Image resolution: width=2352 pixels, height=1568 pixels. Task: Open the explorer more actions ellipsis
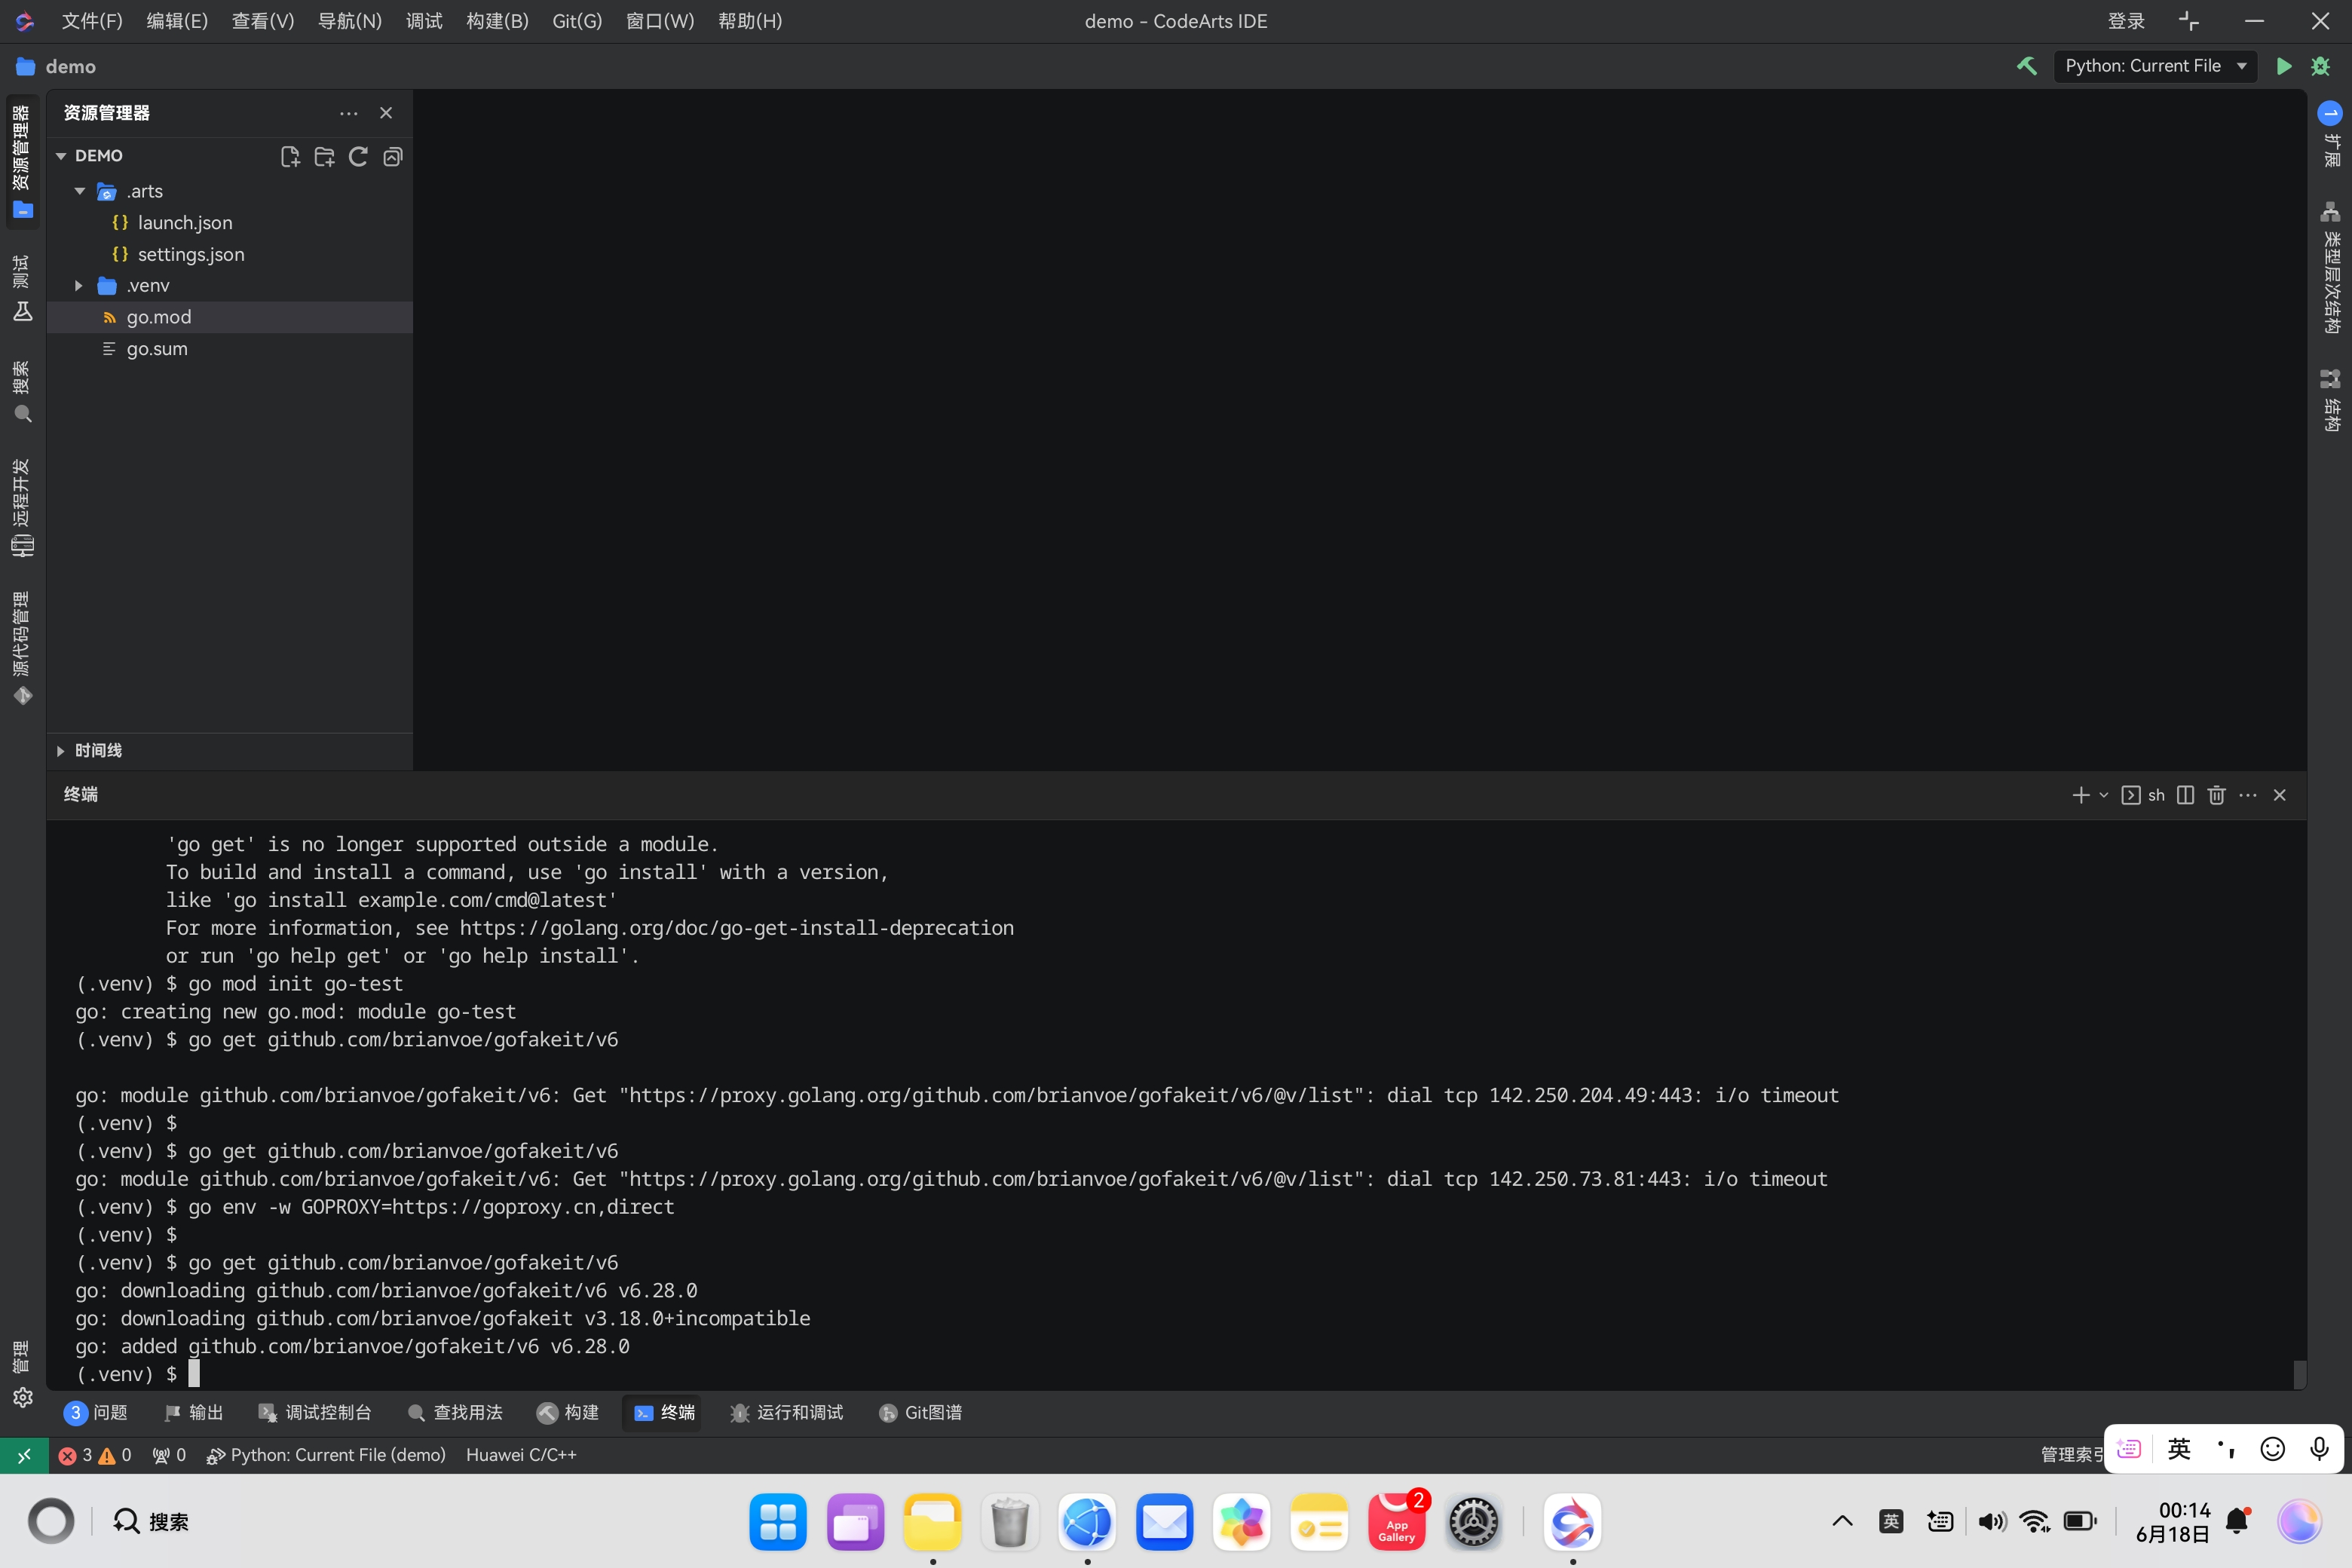tap(348, 113)
